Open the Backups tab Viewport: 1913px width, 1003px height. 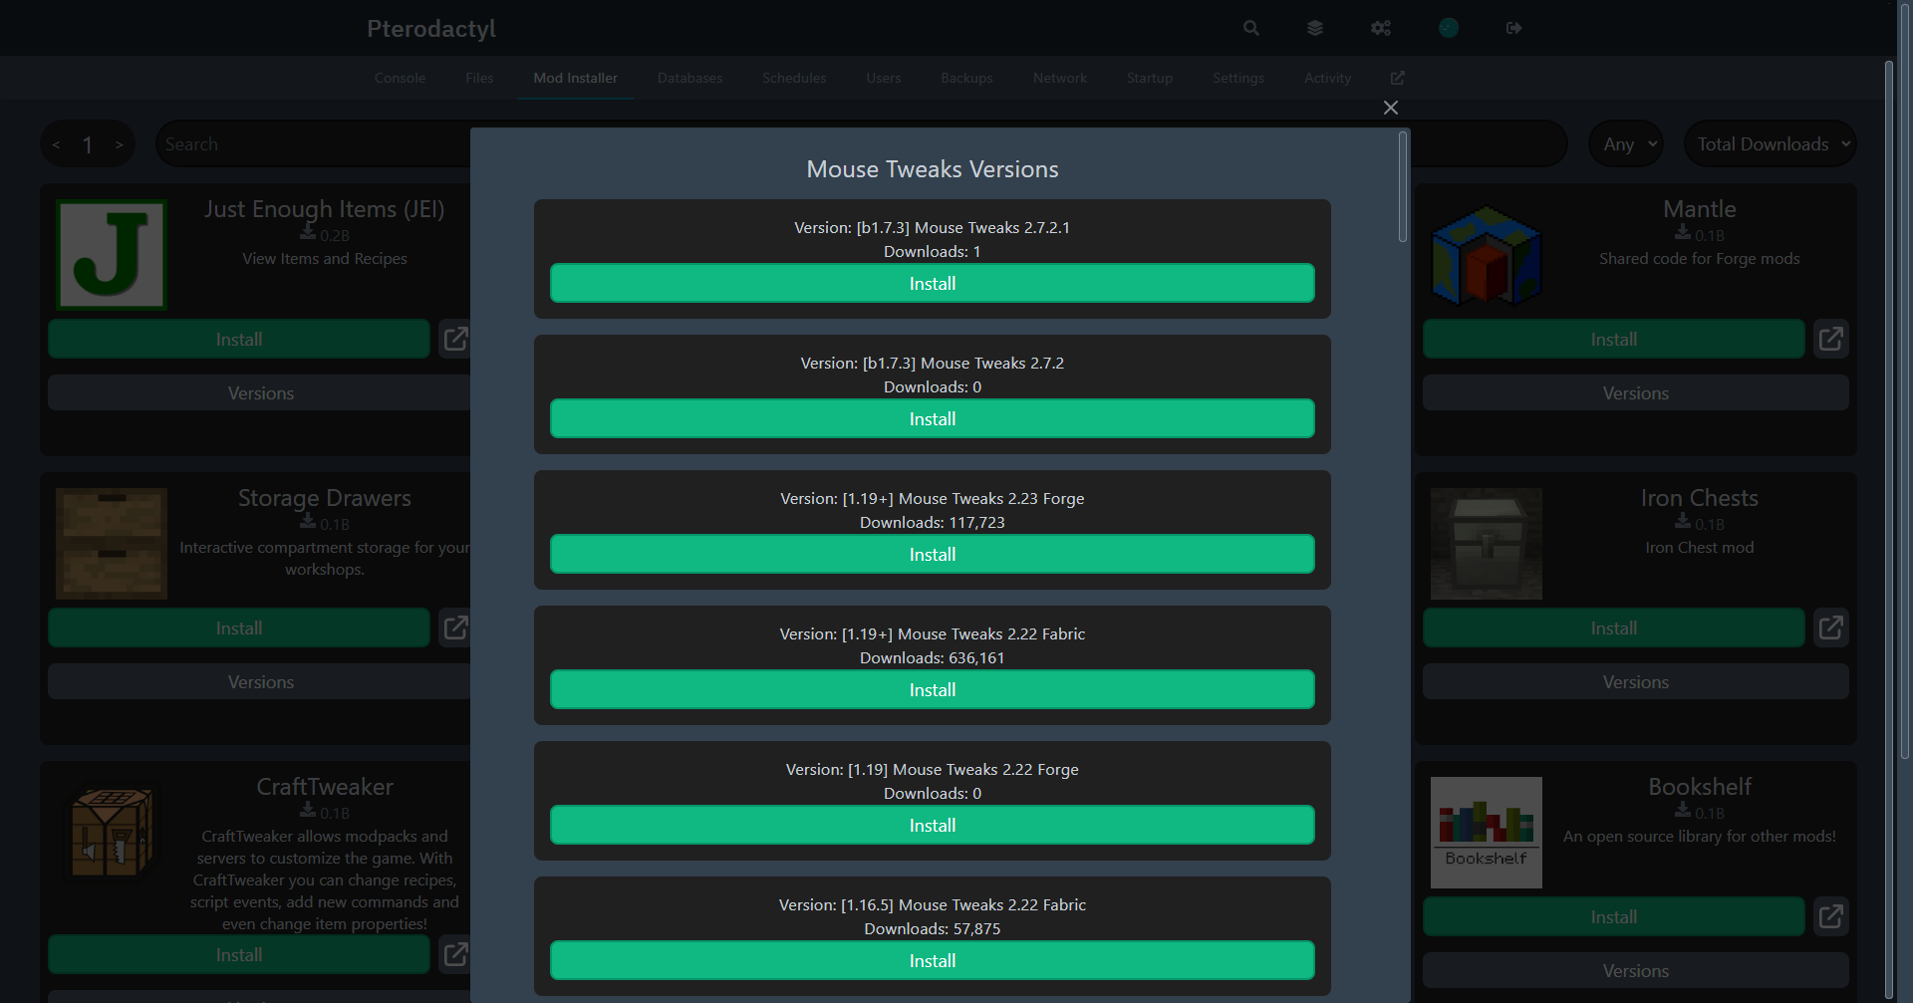tap(966, 78)
